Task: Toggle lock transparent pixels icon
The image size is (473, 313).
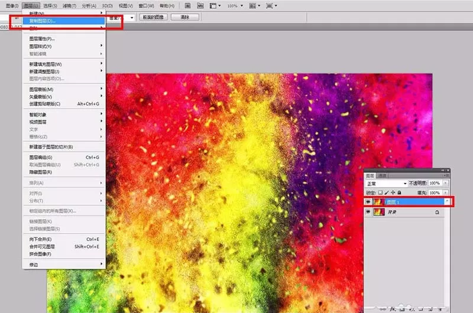Action: (380, 192)
